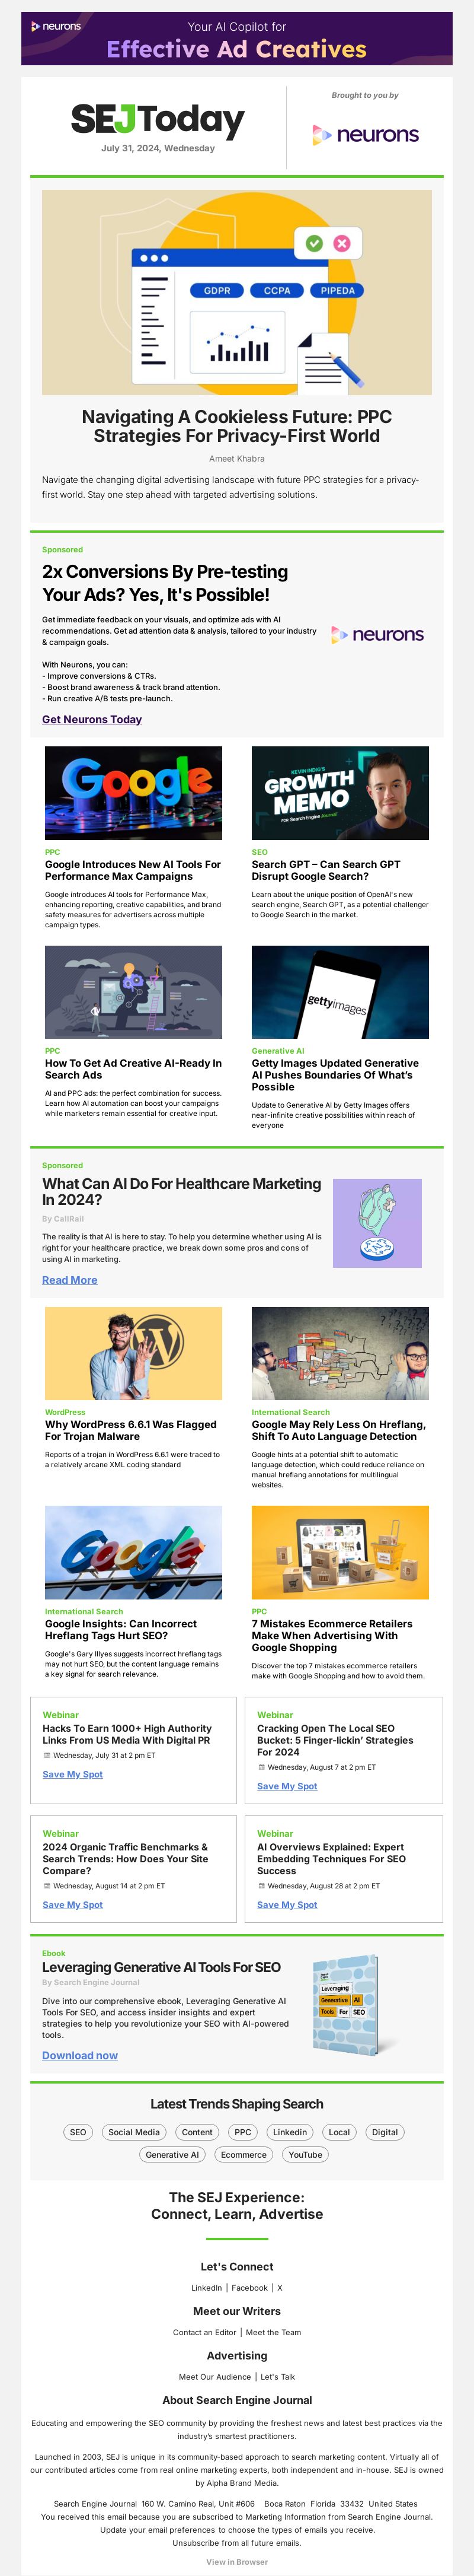Click the Get Neurons Today link
Viewport: 474px width, 2576px height.
click(92, 719)
